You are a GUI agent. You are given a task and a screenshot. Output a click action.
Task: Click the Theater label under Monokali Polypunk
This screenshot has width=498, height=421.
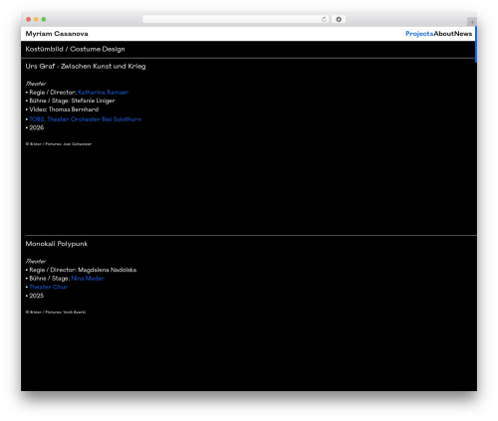[36, 262]
